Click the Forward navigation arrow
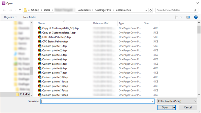 (x=11, y=10)
